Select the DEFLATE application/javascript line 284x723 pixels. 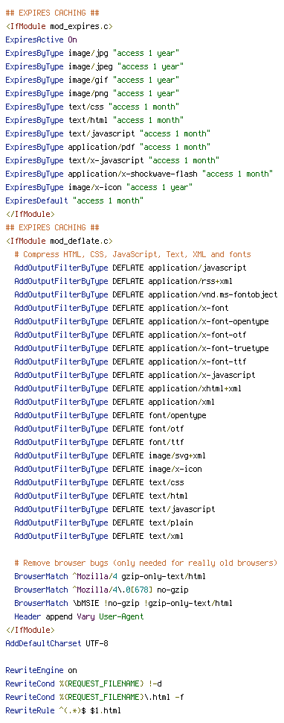[131, 268]
